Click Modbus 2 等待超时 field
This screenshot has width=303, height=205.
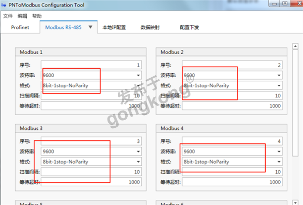point(232,106)
